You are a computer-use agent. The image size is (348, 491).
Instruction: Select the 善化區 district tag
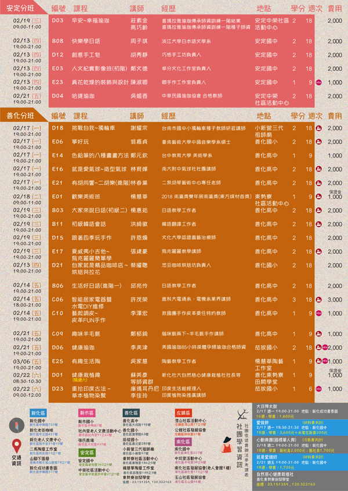(131, 413)
